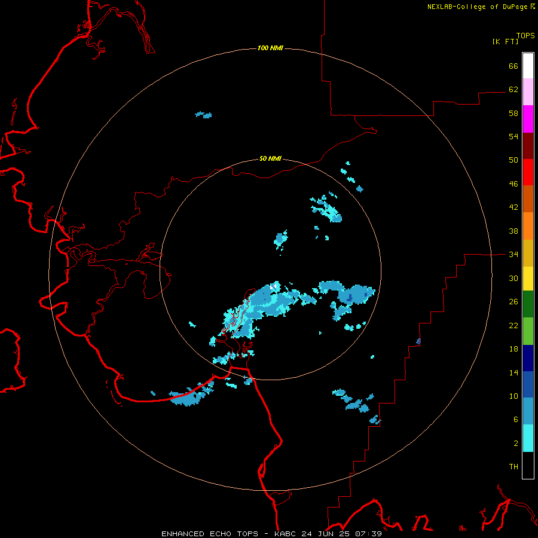
Task: Click the legend value 54
Action: (513, 136)
